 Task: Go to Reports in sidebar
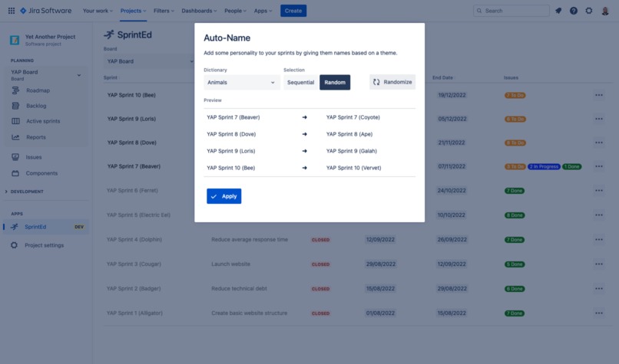tap(36, 137)
